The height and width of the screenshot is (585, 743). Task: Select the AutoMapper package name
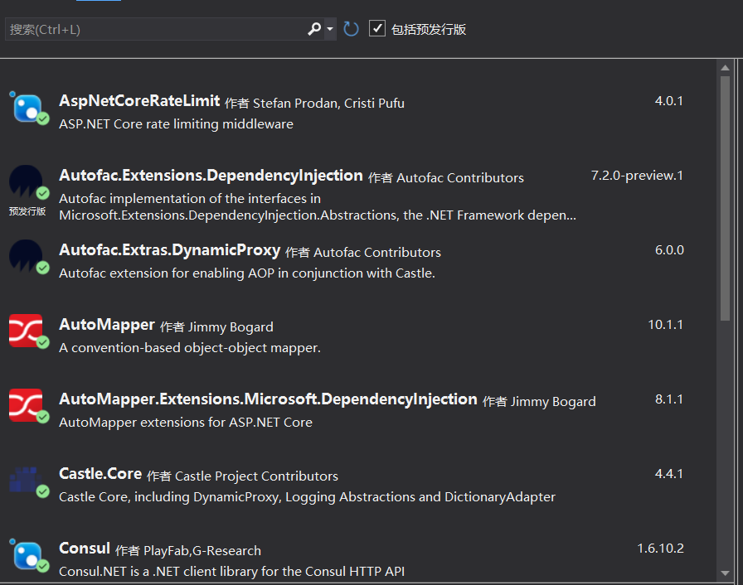[107, 325]
